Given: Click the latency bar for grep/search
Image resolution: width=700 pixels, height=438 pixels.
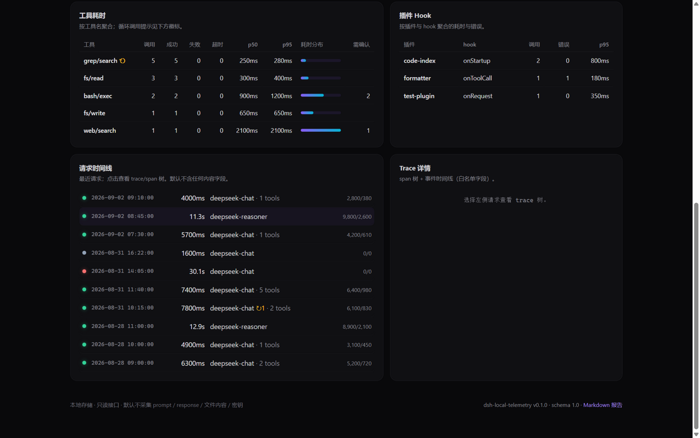Looking at the screenshot, I should click(x=321, y=60).
